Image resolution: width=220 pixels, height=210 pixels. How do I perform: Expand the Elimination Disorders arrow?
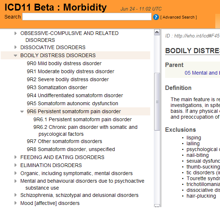click(16, 165)
